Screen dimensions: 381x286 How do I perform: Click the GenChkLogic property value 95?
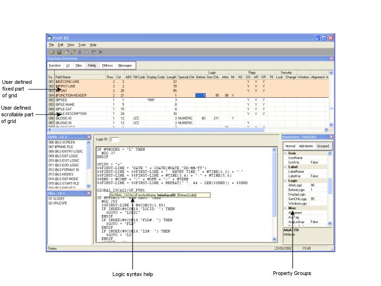(318, 199)
